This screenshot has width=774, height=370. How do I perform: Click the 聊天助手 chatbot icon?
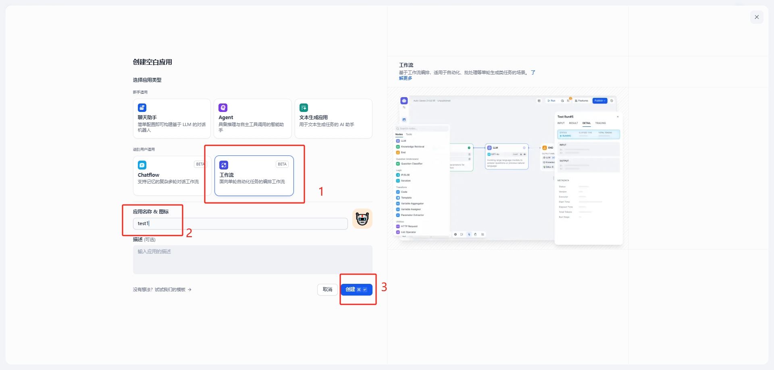pyautogui.click(x=142, y=107)
